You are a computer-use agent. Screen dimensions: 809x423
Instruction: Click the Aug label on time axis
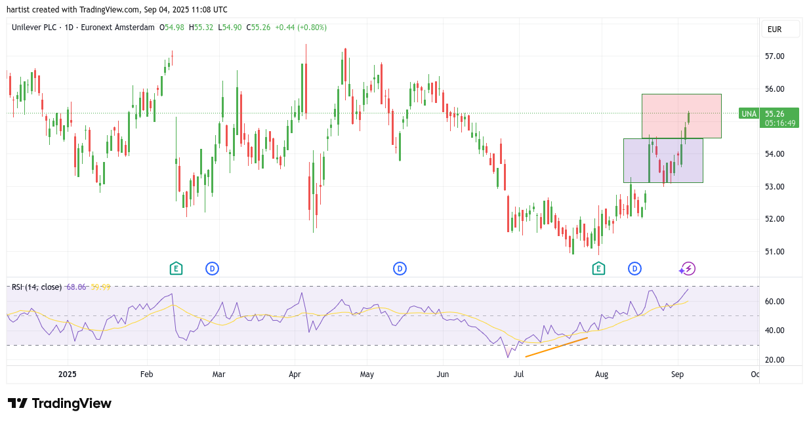click(602, 374)
